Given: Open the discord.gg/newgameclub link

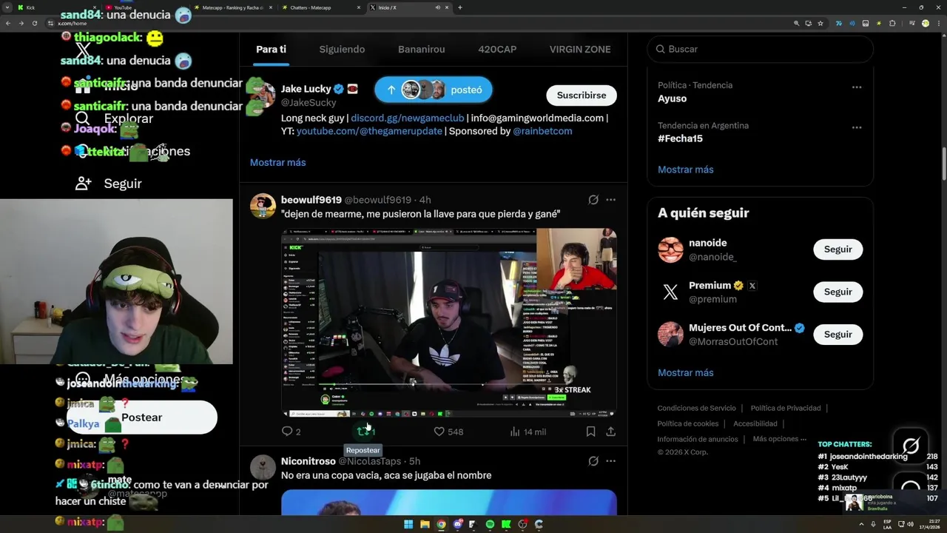Looking at the screenshot, I should [408, 118].
